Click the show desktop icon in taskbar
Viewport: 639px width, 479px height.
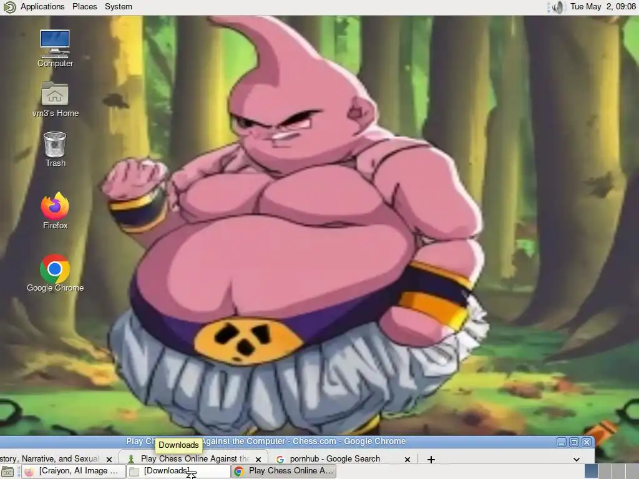7,472
